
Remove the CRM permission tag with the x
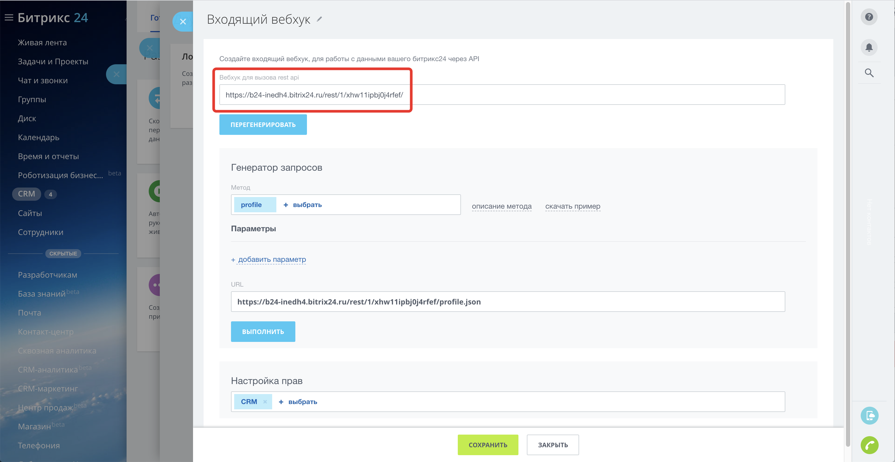pos(265,402)
